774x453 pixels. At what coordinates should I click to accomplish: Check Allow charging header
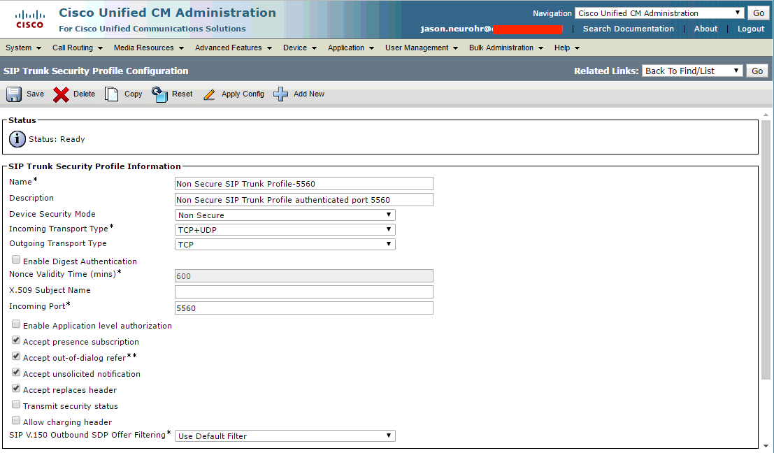(x=16, y=420)
